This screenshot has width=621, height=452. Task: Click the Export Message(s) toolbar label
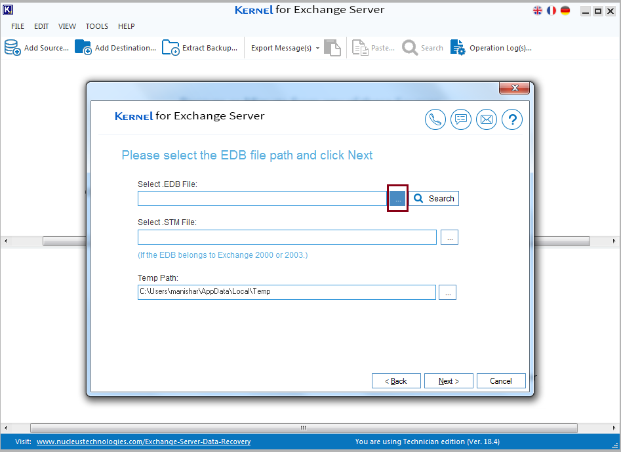[x=281, y=48]
